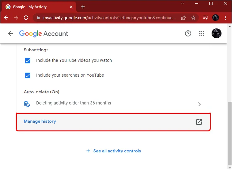Minimize the Chrome window
This screenshot has height=170, width=232.
[197, 3]
